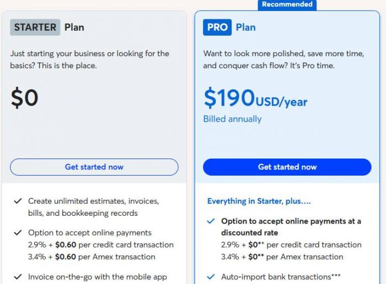The height and width of the screenshot is (284, 386).
Task: Click the PRO plan label badge
Action: [x=217, y=27]
